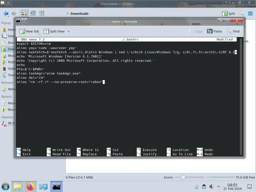The image size is (256, 192).
Task: Click the export EDITOR=vim line
Action: (x=34, y=44)
